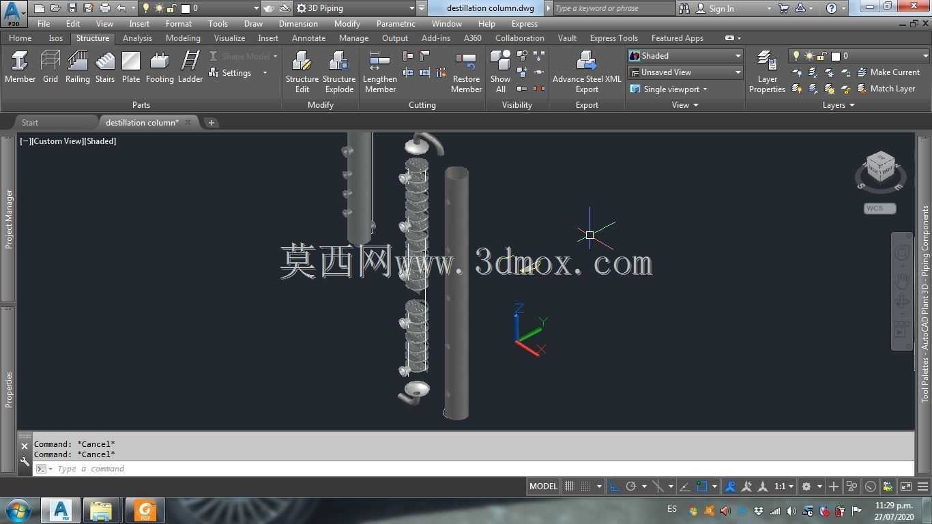Toggle isometric drafting in status bar
The image size is (932, 524).
point(658,486)
